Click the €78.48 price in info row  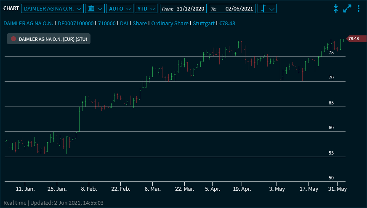click(x=227, y=23)
